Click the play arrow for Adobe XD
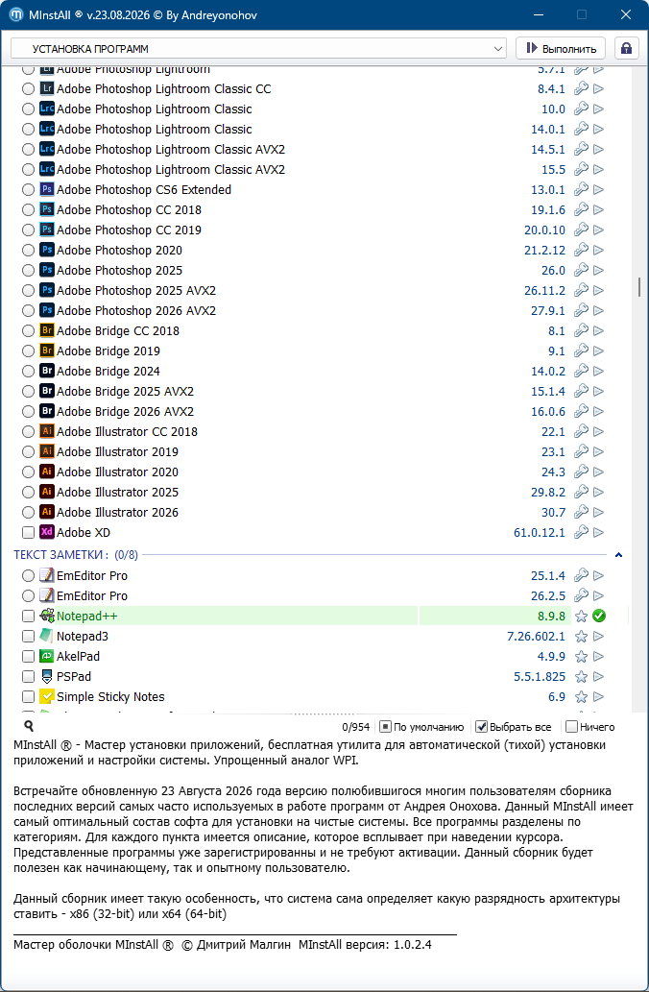 click(x=598, y=533)
